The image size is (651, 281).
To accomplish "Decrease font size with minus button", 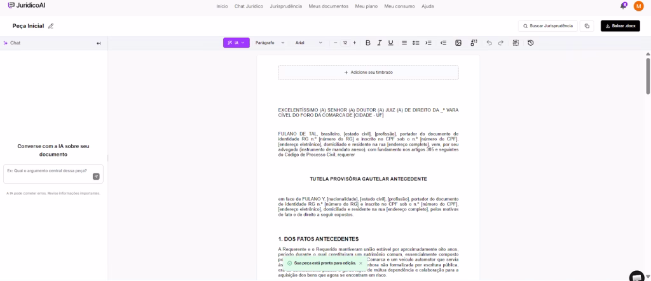I will click(336, 43).
